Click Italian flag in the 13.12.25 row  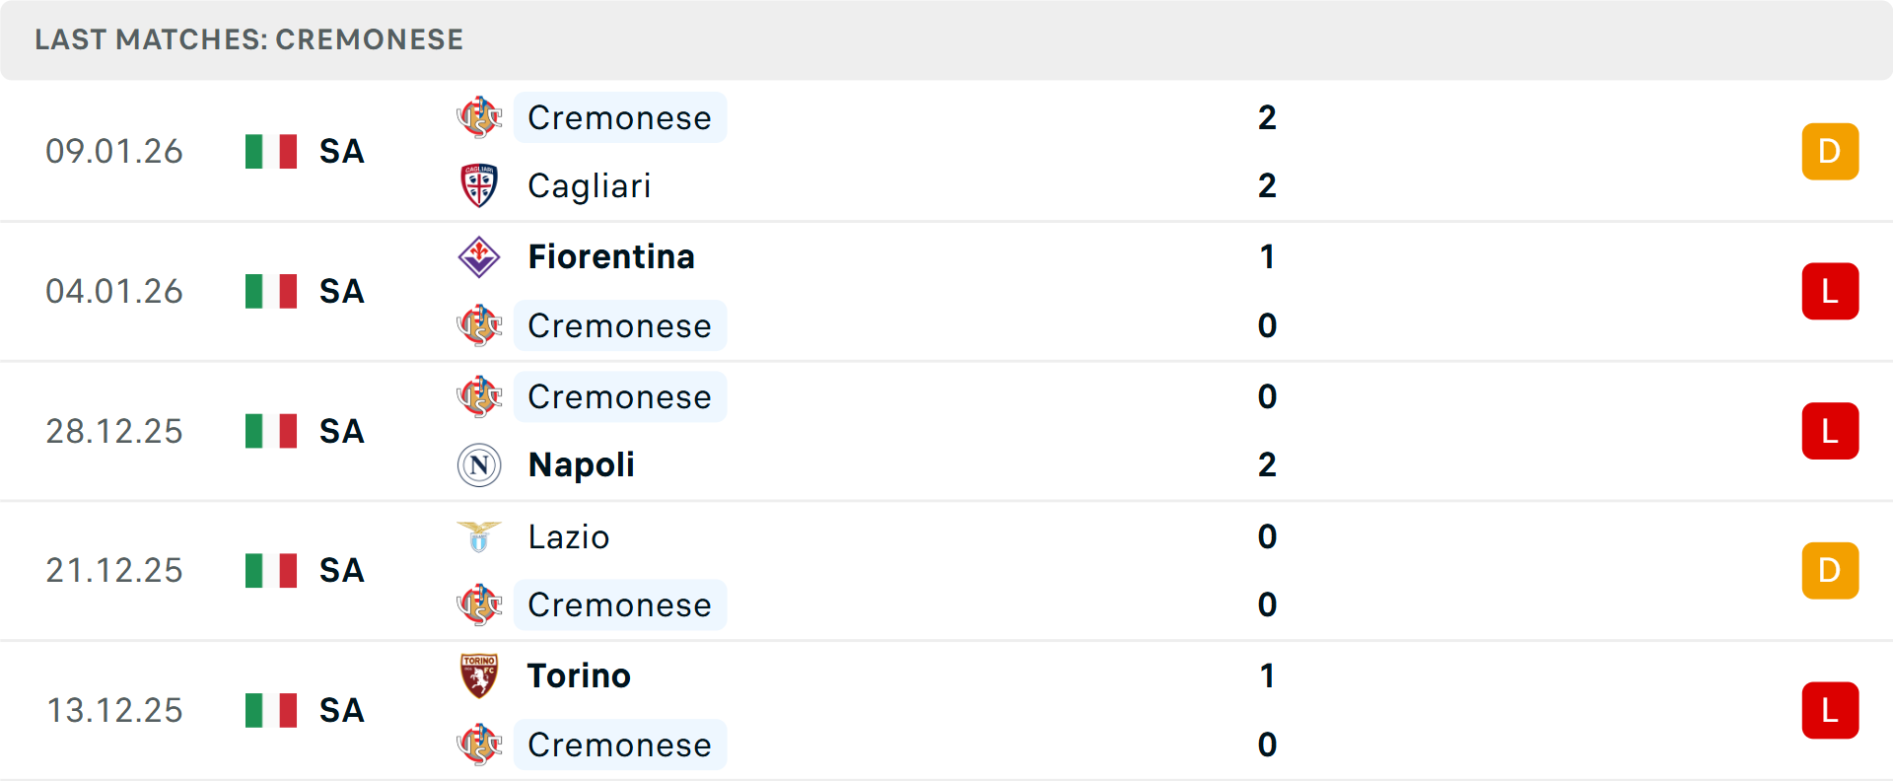click(271, 710)
